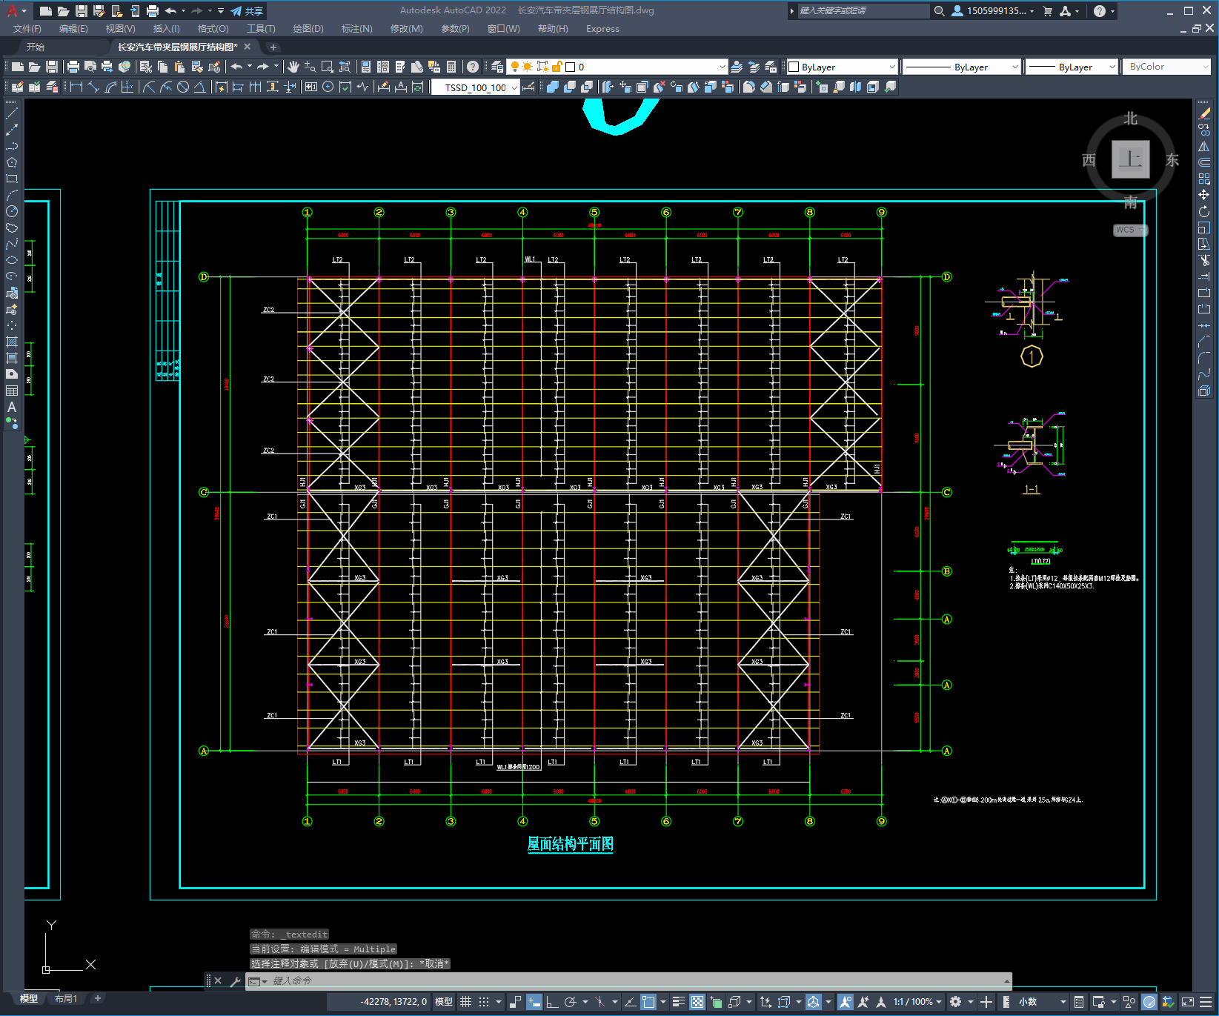Activate the Pan hand tool
Screen dimensions: 1219x1016
click(x=293, y=67)
